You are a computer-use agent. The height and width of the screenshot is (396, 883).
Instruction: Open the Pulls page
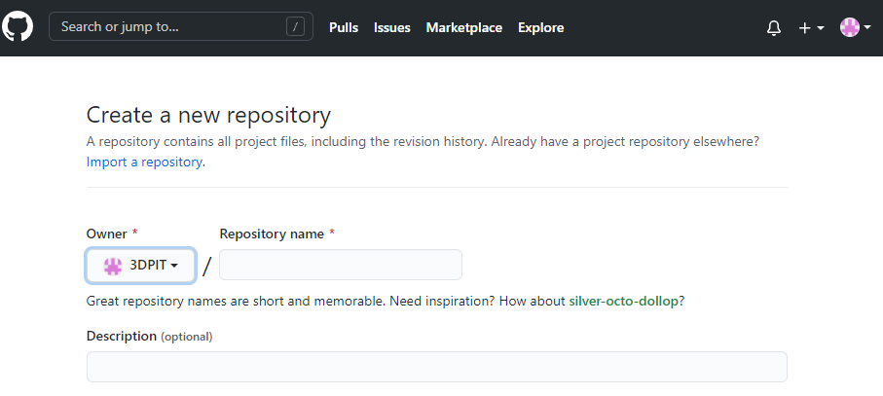tap(344, 27)
